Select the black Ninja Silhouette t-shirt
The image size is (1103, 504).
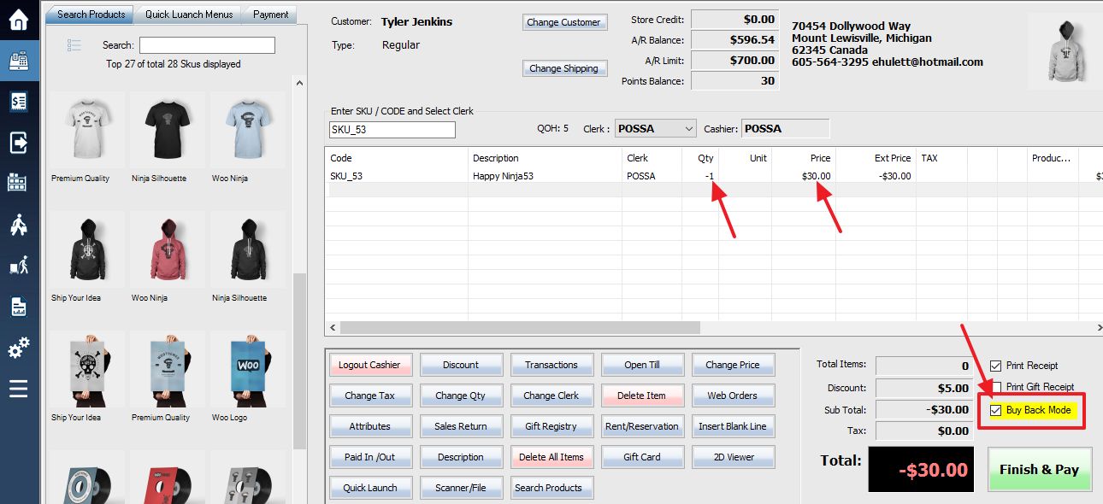point(167,131)
